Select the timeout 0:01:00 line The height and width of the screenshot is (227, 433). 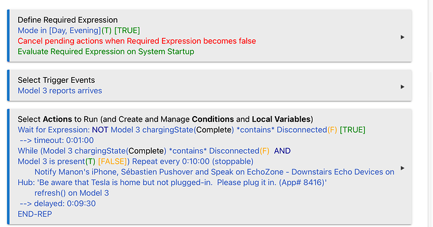tap(56, 140)
